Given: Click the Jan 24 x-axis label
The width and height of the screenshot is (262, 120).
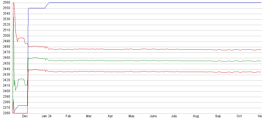Looking at the screenshot, I should [x=47, y=116].
